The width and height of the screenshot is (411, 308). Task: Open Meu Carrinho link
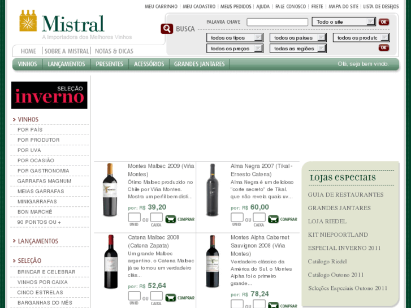[x=161, y=7]
